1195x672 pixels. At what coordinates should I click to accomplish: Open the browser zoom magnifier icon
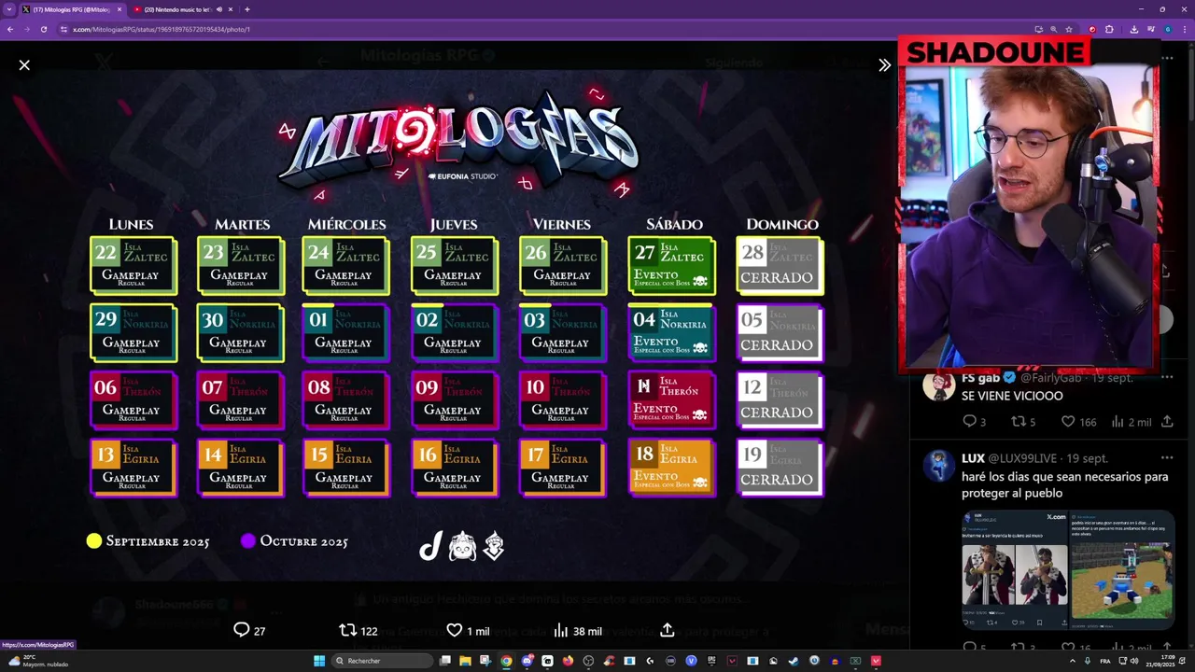tap(1054, 29)
